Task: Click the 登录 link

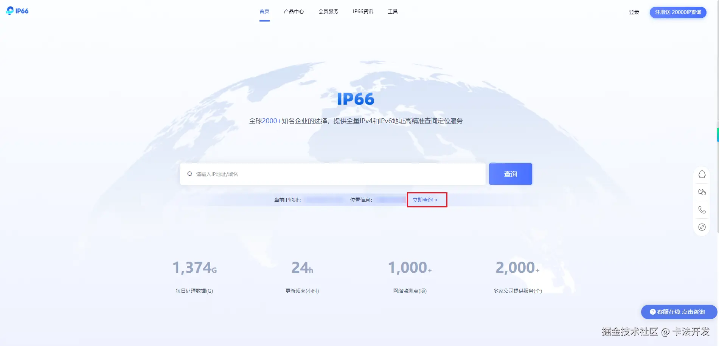Action: click(634, 12)
